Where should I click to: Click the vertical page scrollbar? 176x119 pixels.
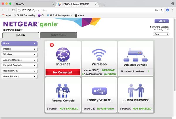coord(175,55)
